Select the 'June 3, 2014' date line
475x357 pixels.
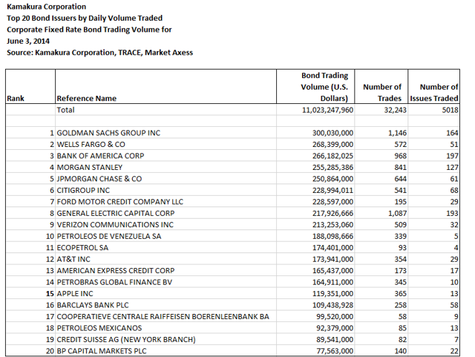[x=28, y=42]
